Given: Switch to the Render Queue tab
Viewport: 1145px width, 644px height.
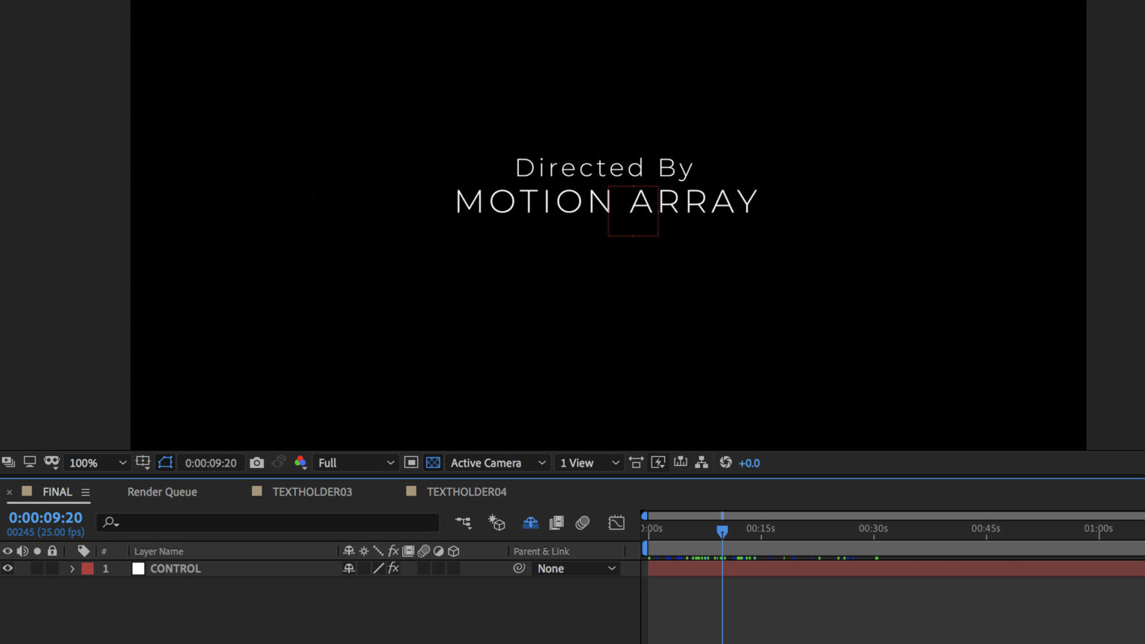Looking at the screenshot, I should 162,492.
